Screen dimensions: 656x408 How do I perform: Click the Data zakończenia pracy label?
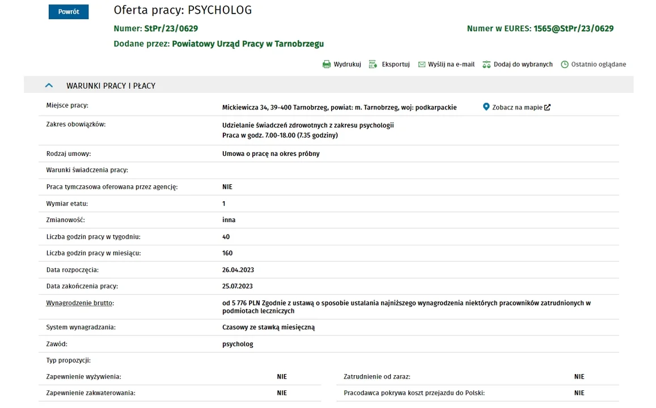point(82,286)
